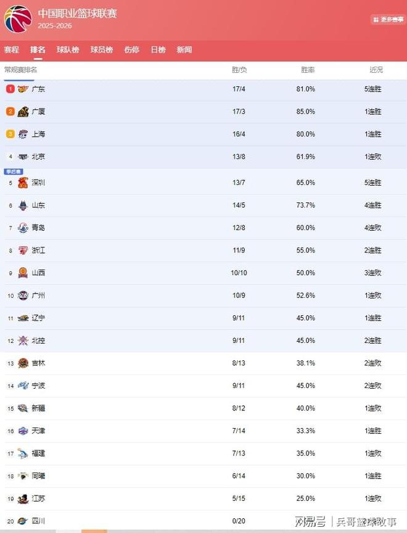
Task: Click the 青岛 team logo icon
Action: (x=23, y=228)
